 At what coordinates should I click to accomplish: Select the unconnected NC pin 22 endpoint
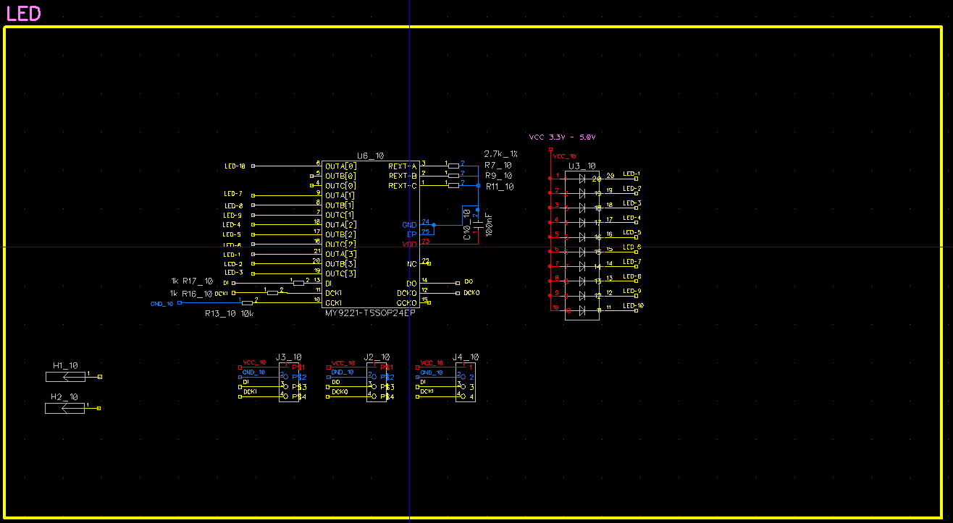click(x=429, y=263)
